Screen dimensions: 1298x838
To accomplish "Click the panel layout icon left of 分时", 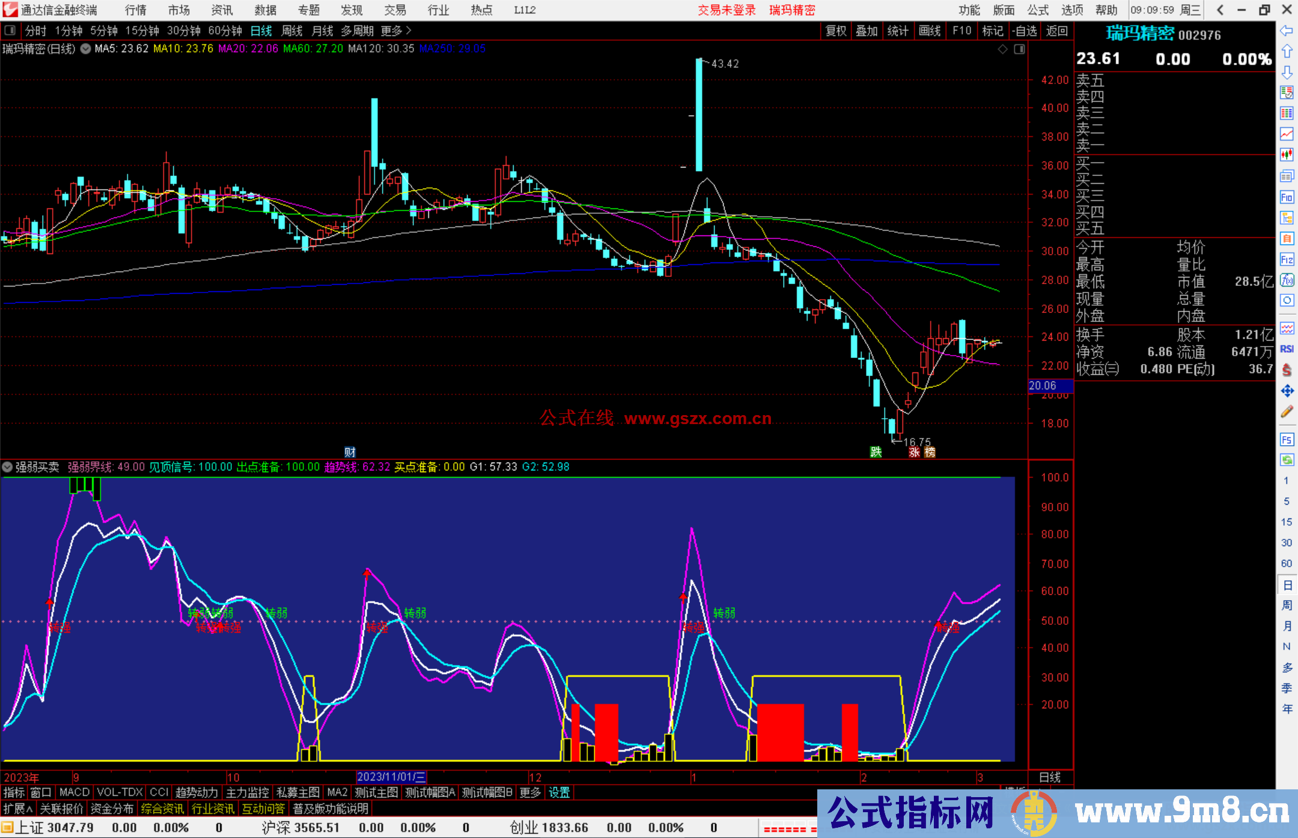I will pyautogui.click(x=10, y=30).
